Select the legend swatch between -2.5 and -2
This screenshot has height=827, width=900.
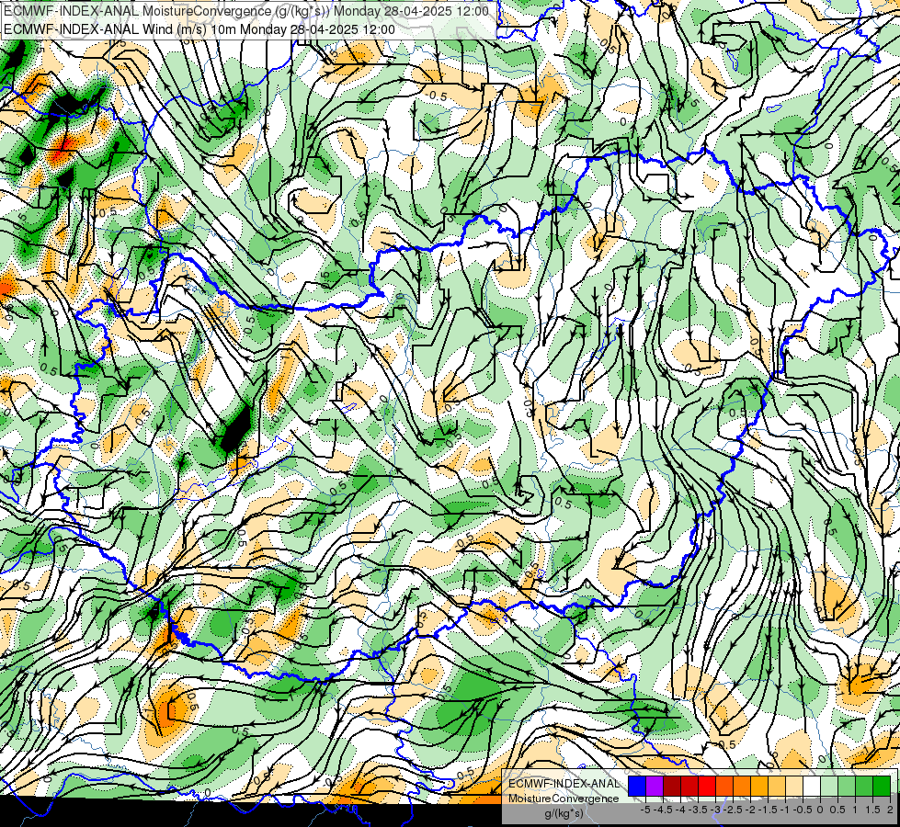742,786
